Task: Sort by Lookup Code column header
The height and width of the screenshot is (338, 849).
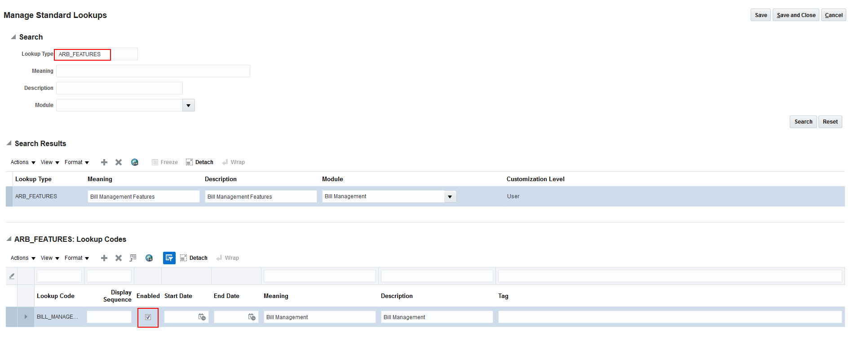Action: point(56,296)
